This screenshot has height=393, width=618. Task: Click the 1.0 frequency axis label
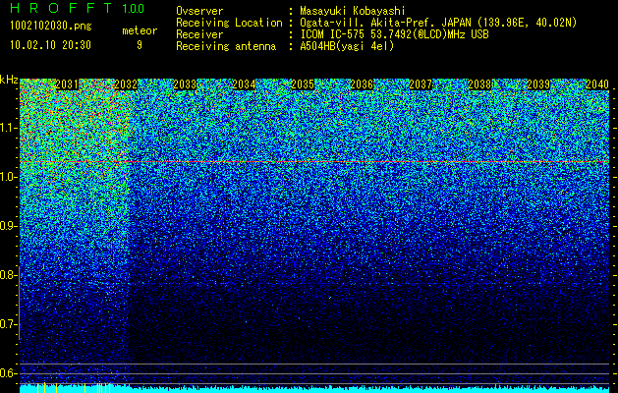coord(8,178)
